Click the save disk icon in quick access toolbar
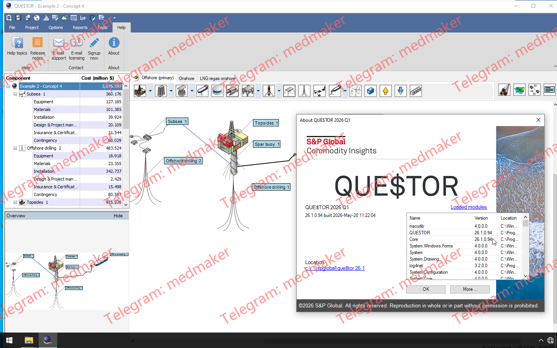 point(18,18)
